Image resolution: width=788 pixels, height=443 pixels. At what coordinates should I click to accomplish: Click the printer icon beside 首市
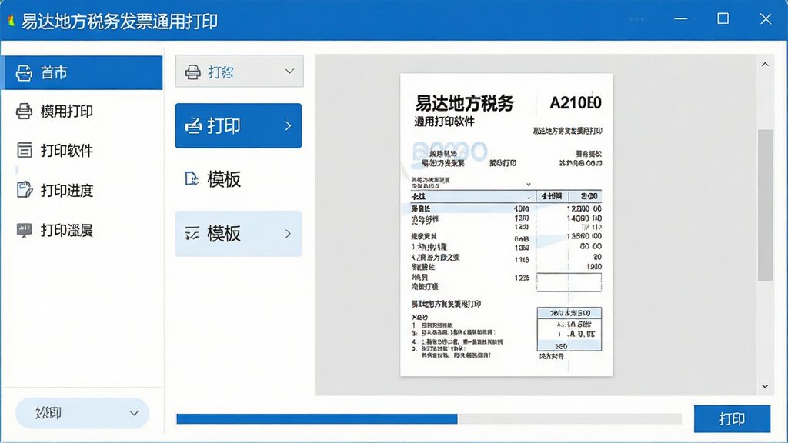(x=24, y=73)
